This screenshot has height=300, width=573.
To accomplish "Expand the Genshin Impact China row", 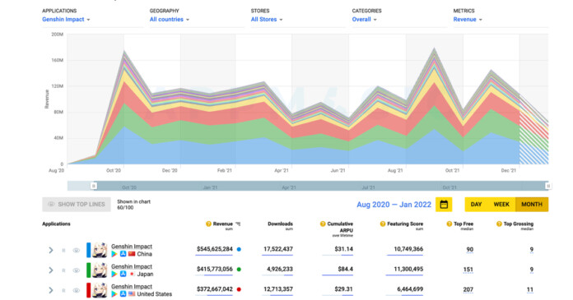I will [x=51, y=251].
